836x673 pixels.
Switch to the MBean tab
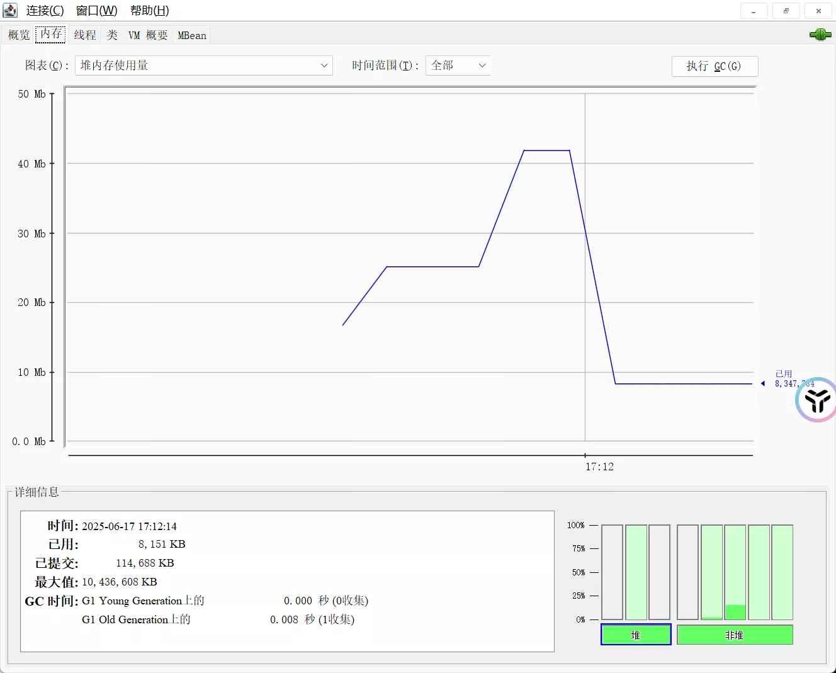(x=192, y=35)
